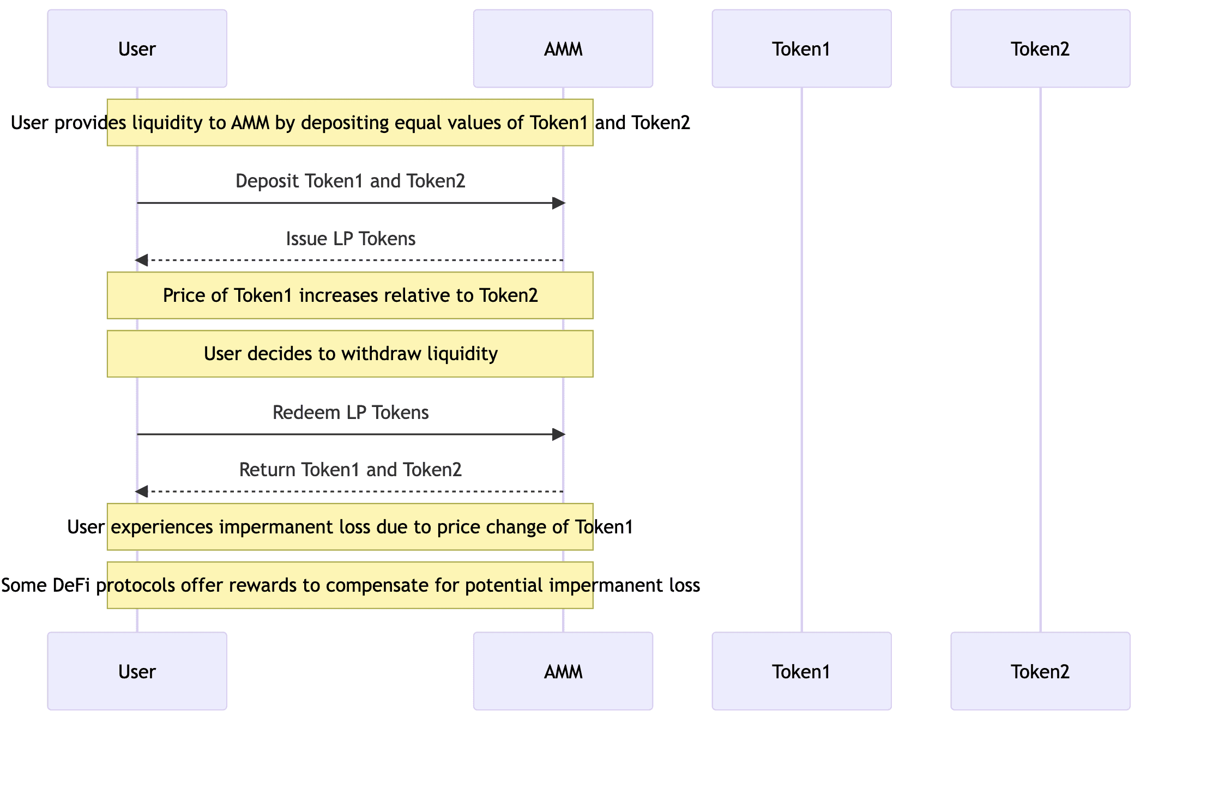
Task: Click the top Token1 participant box
Action: tap(801, 48)
